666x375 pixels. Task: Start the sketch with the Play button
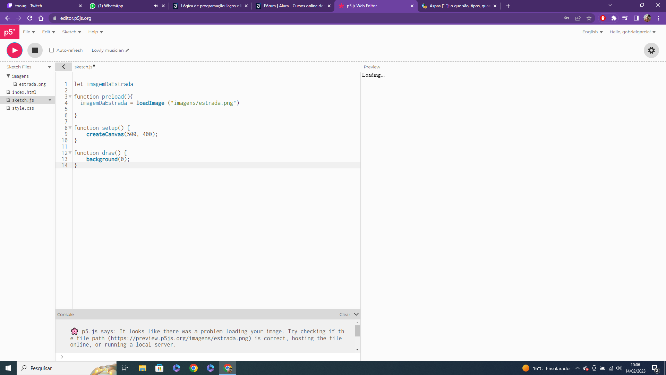point(15,50)
